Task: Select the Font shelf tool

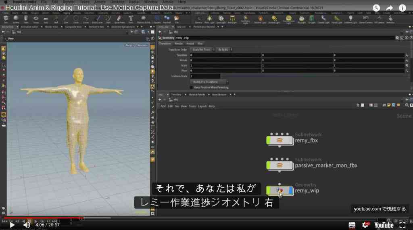Action: point(131,19)
